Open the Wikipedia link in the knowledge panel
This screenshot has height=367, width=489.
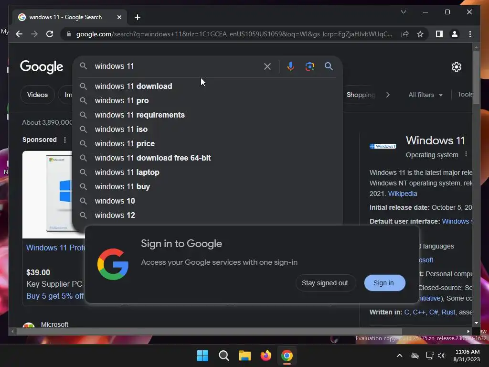point(402,194)
